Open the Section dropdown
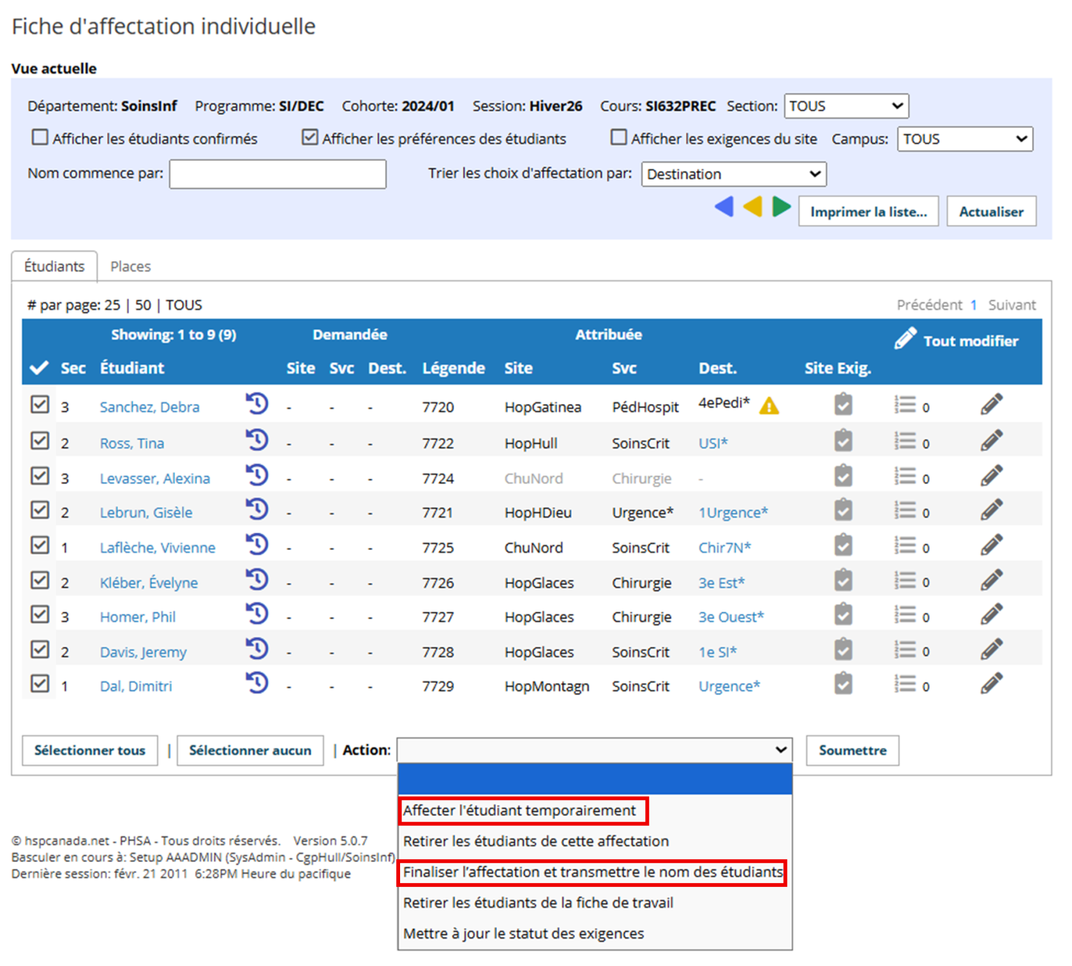This screenshot has width=1072, height=966. tap(845, 106)
